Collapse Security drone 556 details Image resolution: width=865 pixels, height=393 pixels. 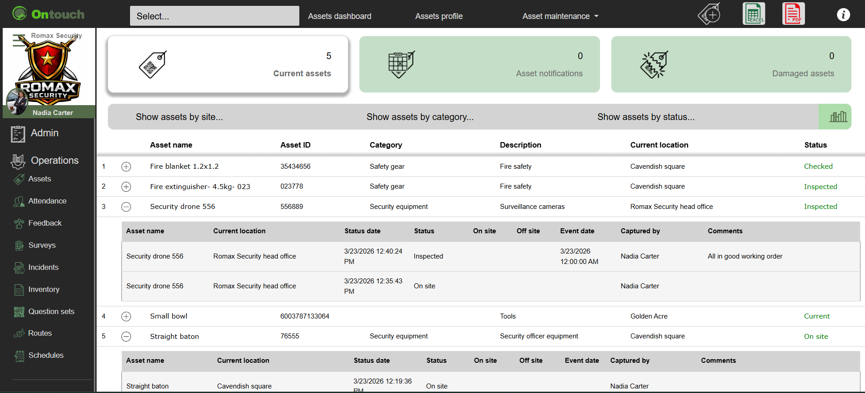pyautogui.click(x=126, y=207)
